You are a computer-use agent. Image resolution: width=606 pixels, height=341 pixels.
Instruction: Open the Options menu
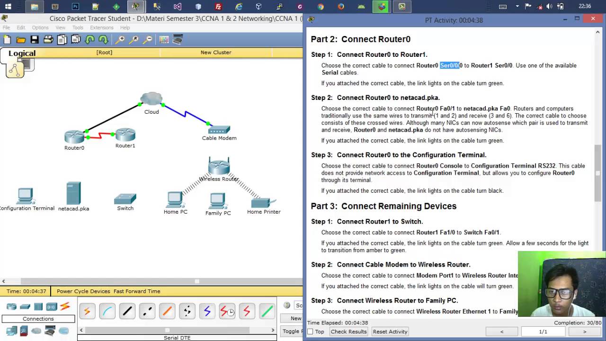click(x=40, y=27)
